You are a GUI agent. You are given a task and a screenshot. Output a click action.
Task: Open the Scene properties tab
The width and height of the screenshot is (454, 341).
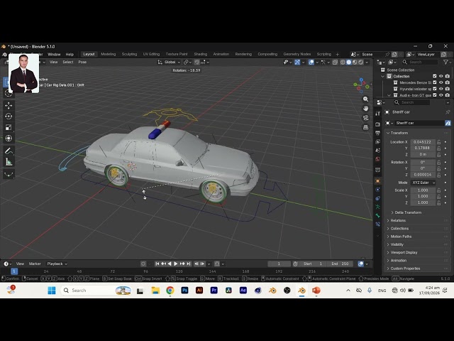[377, 150]
